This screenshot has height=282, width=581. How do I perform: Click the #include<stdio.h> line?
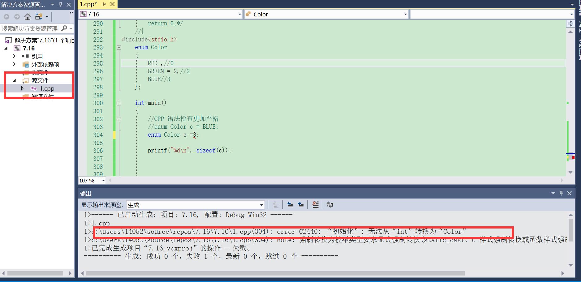[149, 40]
